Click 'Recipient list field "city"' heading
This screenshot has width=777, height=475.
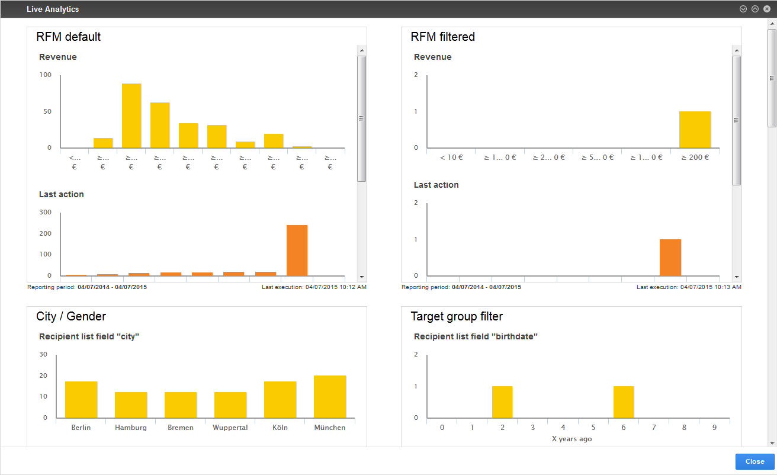(x=89, y=336)
